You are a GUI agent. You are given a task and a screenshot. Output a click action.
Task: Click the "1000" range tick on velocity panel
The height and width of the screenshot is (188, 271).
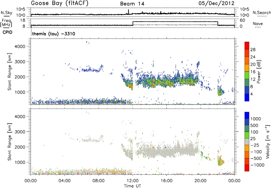(20, 162)
